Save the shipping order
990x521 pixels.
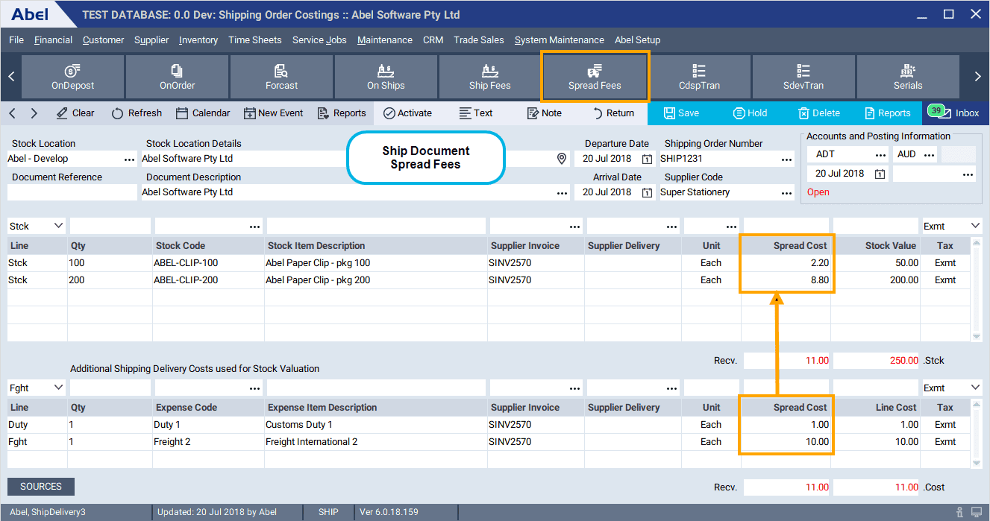(x=681, y=113)
